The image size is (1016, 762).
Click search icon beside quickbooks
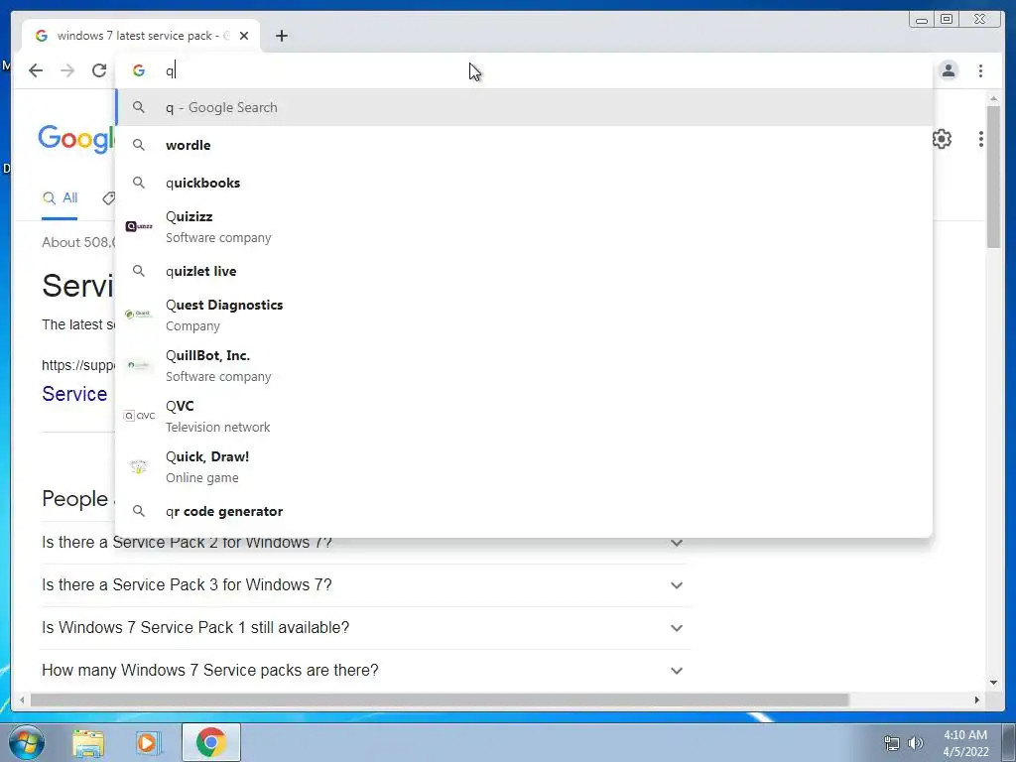[x=139, y=183]
